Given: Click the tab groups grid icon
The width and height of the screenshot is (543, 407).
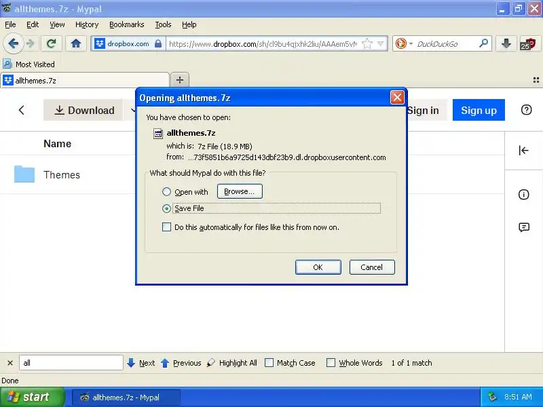Looking at the screenshot, I should coord(536,80).
